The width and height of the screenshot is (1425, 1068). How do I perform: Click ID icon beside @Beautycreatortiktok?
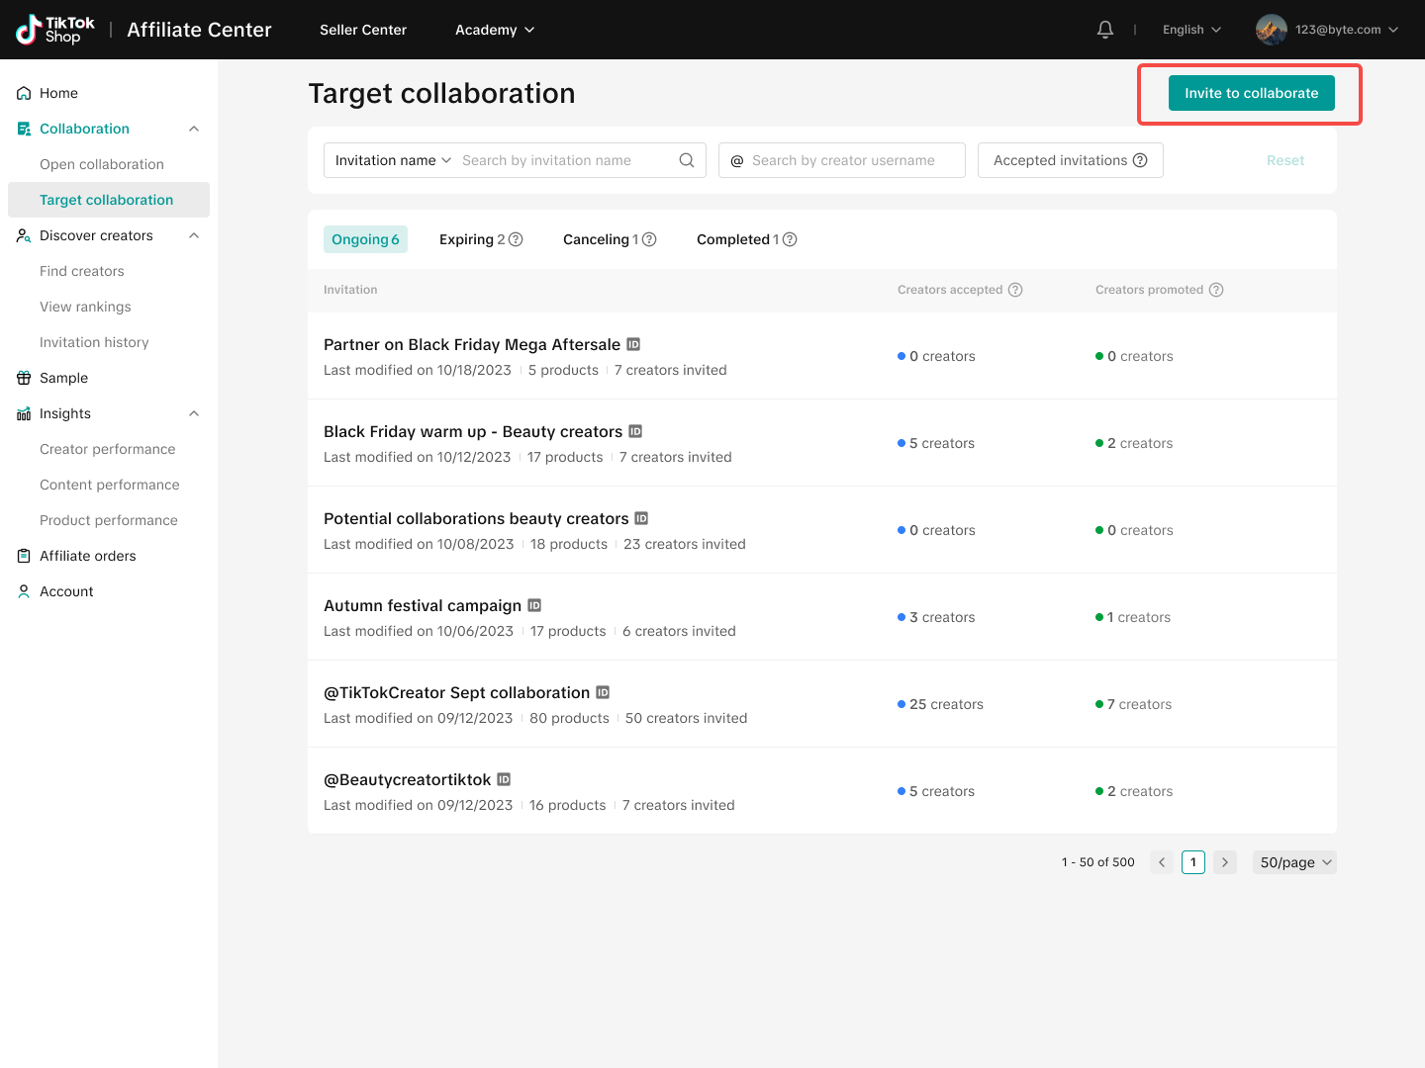[x=504, y=779]
